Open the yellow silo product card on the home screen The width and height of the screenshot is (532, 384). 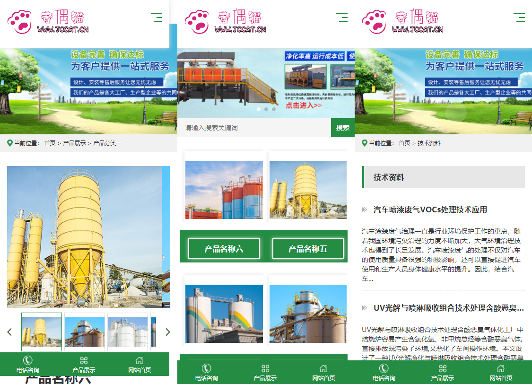tap(308, 190)
